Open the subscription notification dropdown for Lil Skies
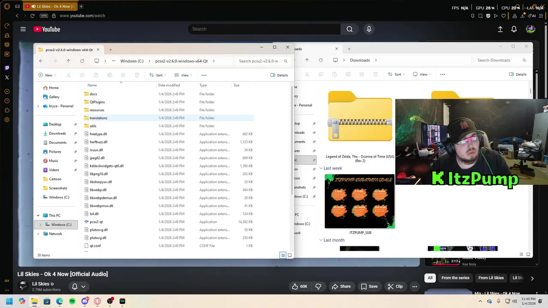This screenshot has width=548, height=308. [79, 287]
